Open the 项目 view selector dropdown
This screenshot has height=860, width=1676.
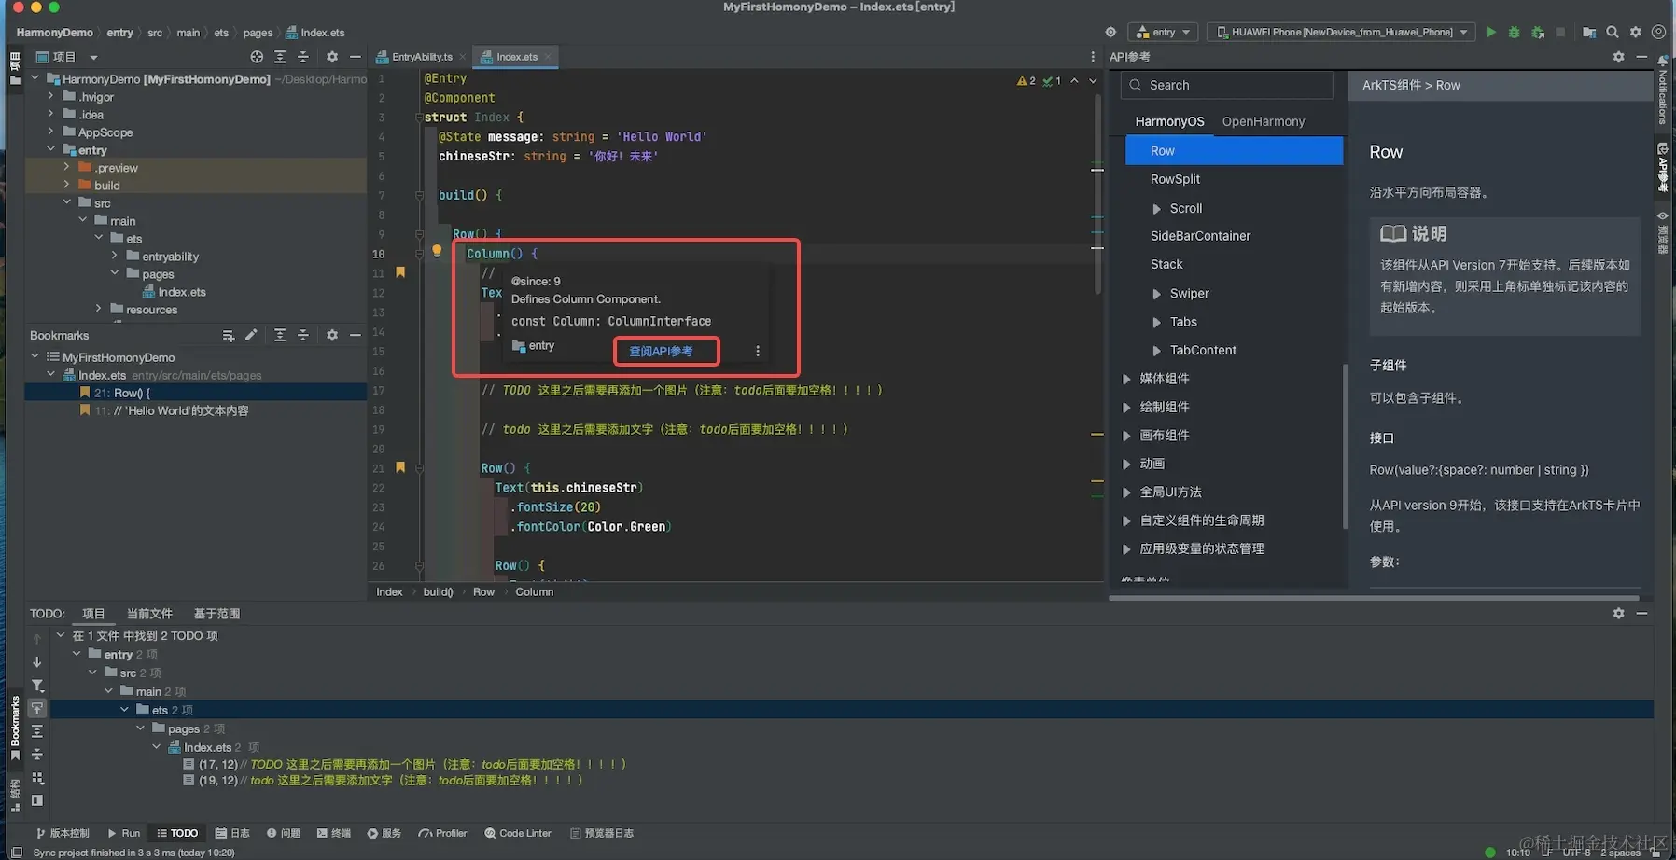[x=66, y=57]
